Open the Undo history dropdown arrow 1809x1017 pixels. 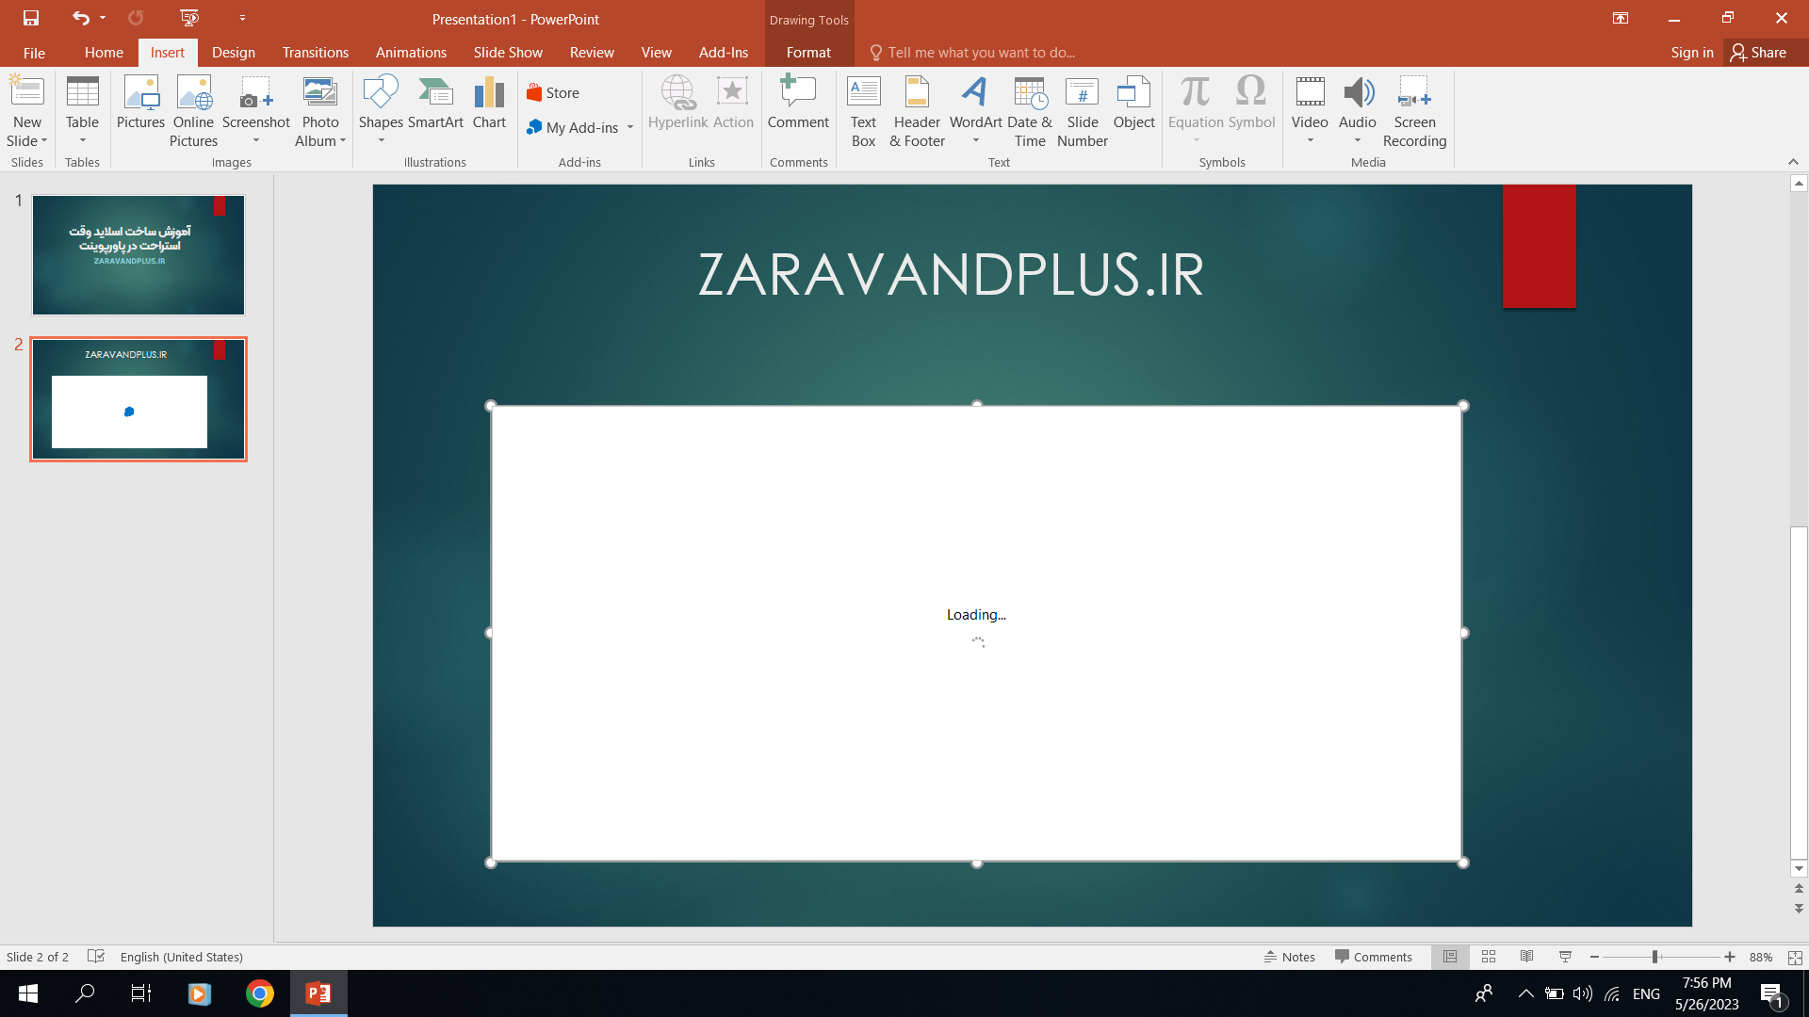tap(103, 18)
